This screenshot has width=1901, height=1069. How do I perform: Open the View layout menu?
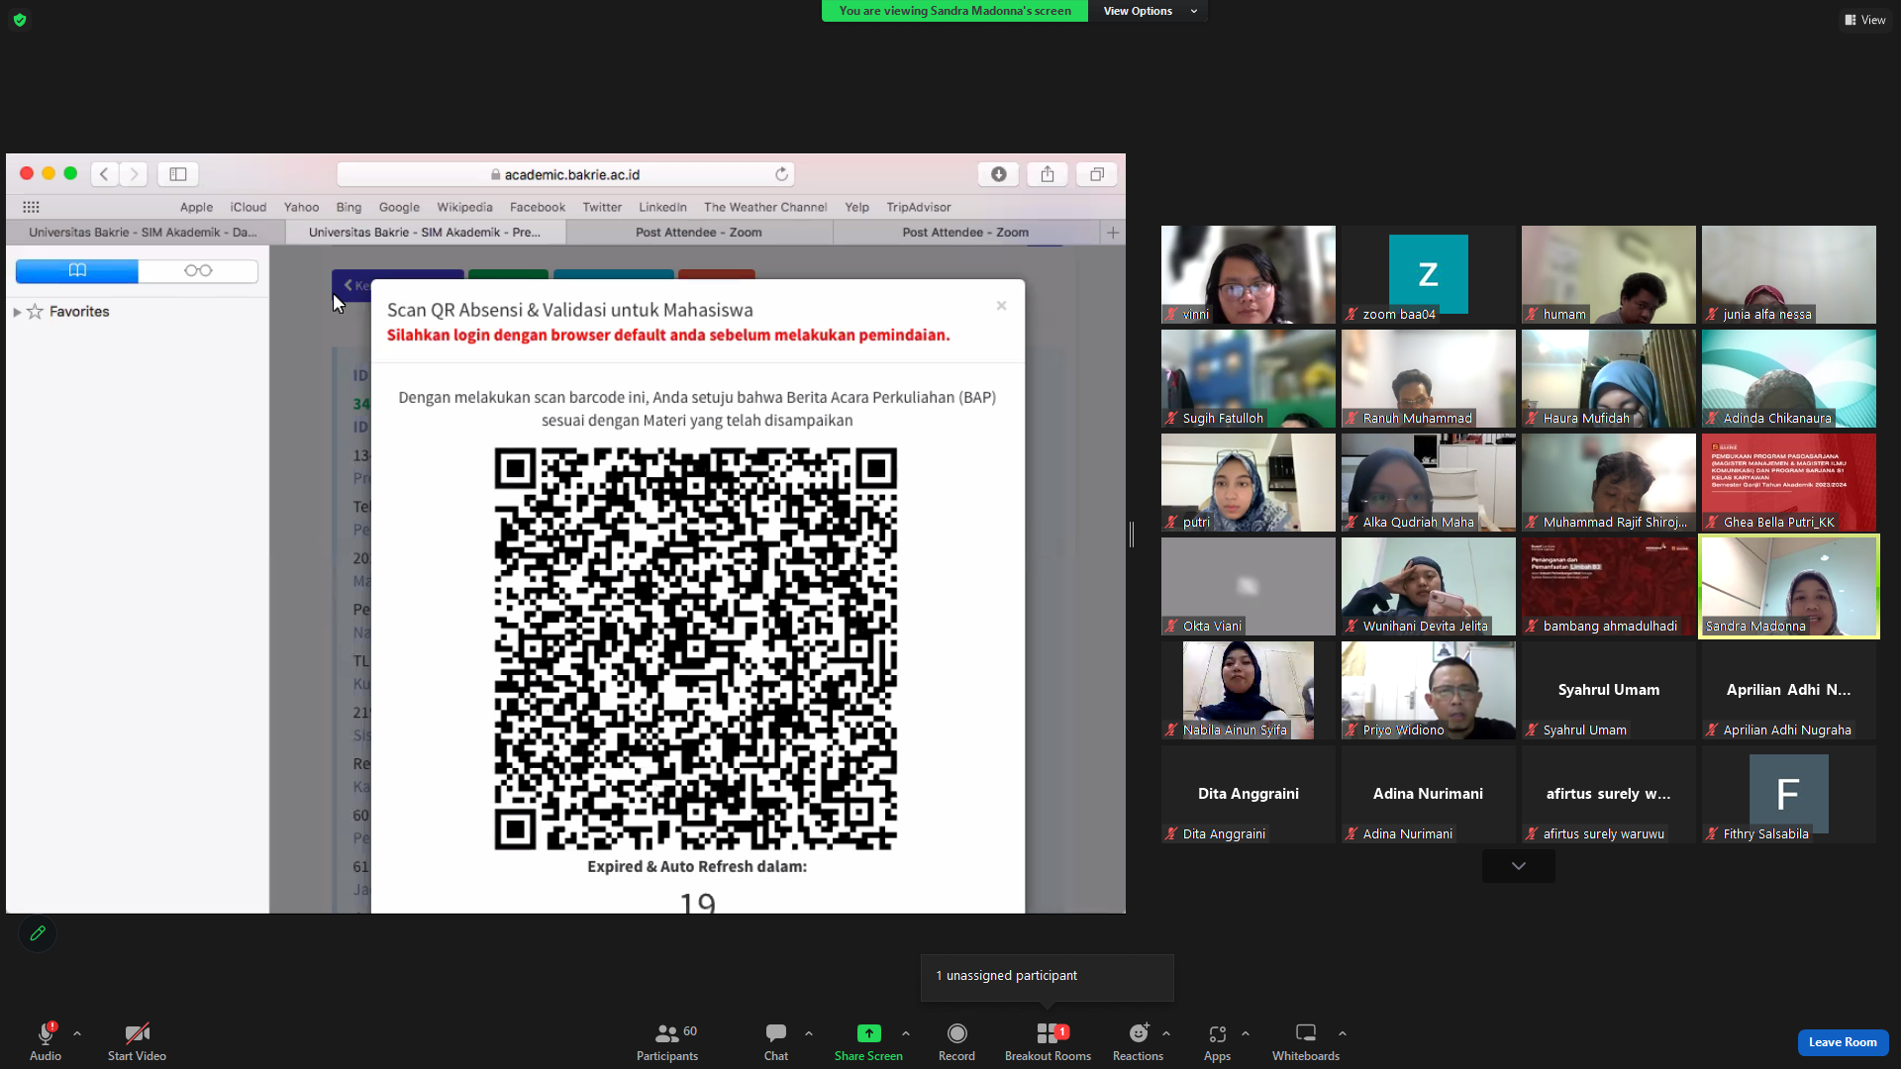[x=1865, y=20]
